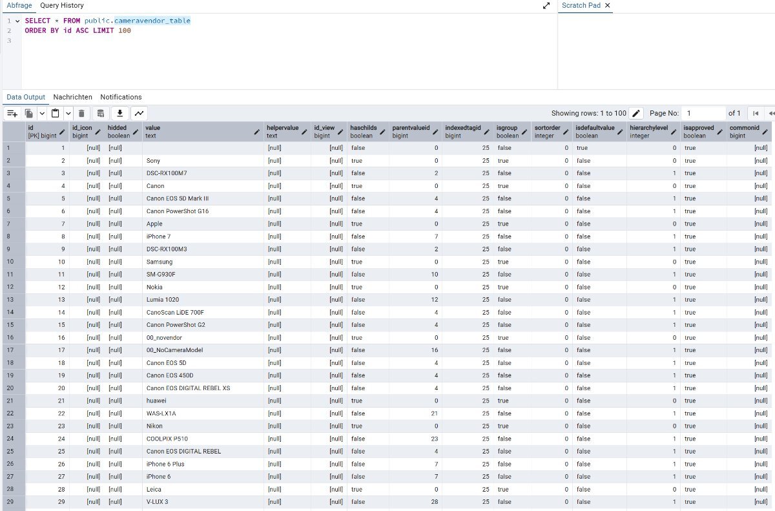Select the 'Leica' value cell
The height and width of the screenshot is (511, 775).
click(203, 490)
